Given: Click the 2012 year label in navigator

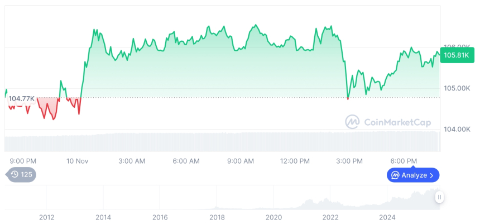Looking at the screenshot, I should (46, 217).
